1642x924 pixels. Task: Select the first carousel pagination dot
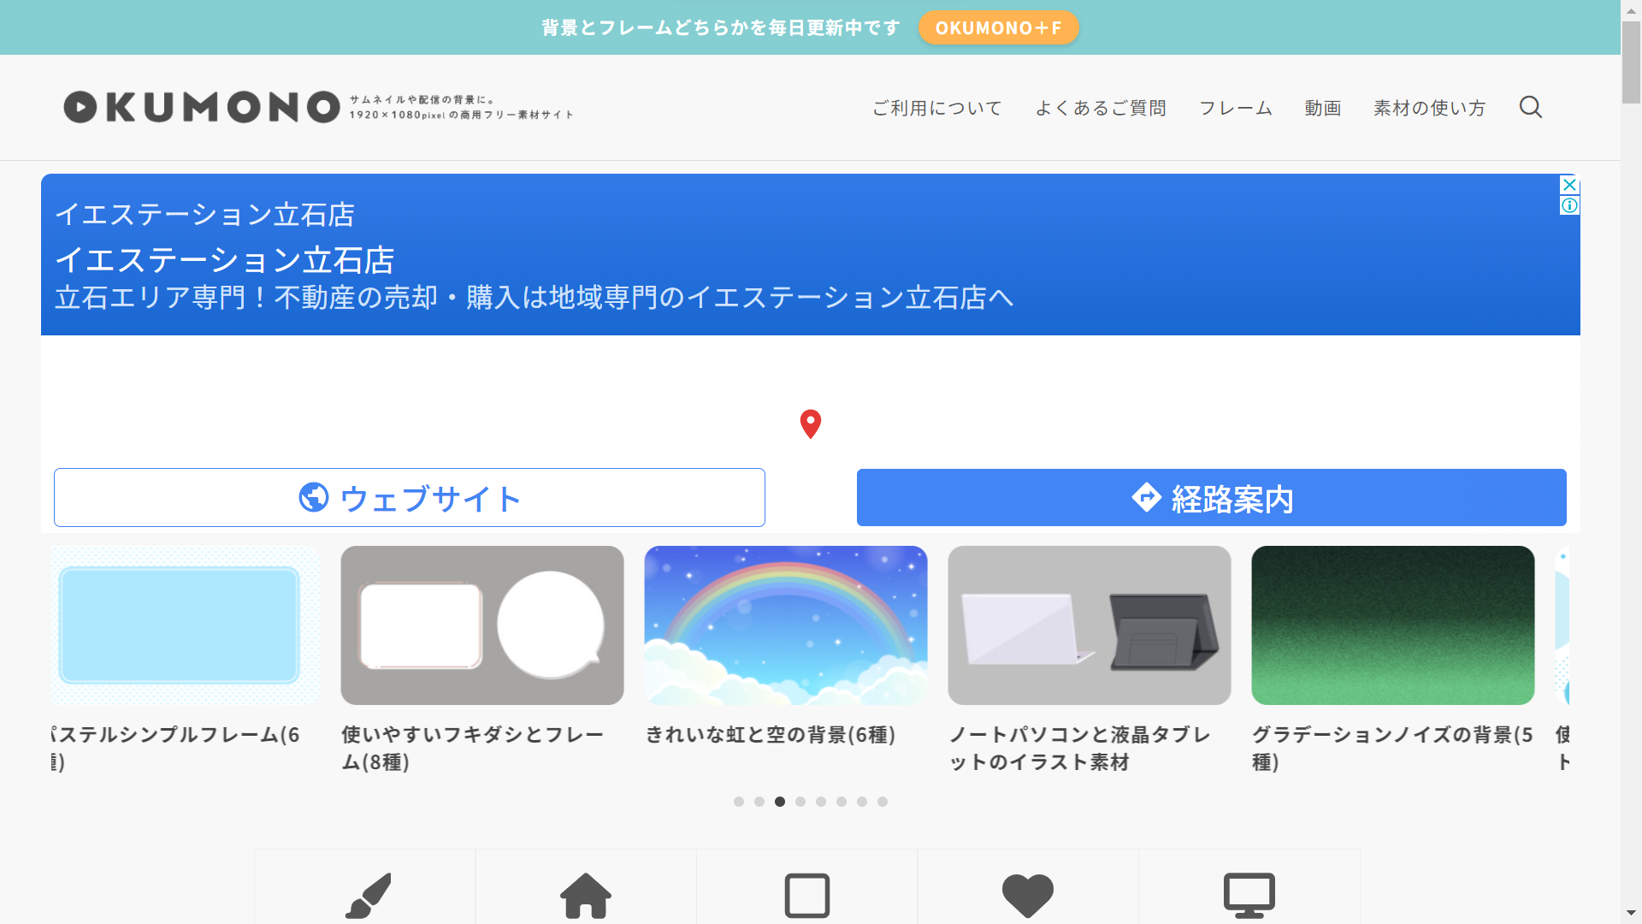coord(738,802)
